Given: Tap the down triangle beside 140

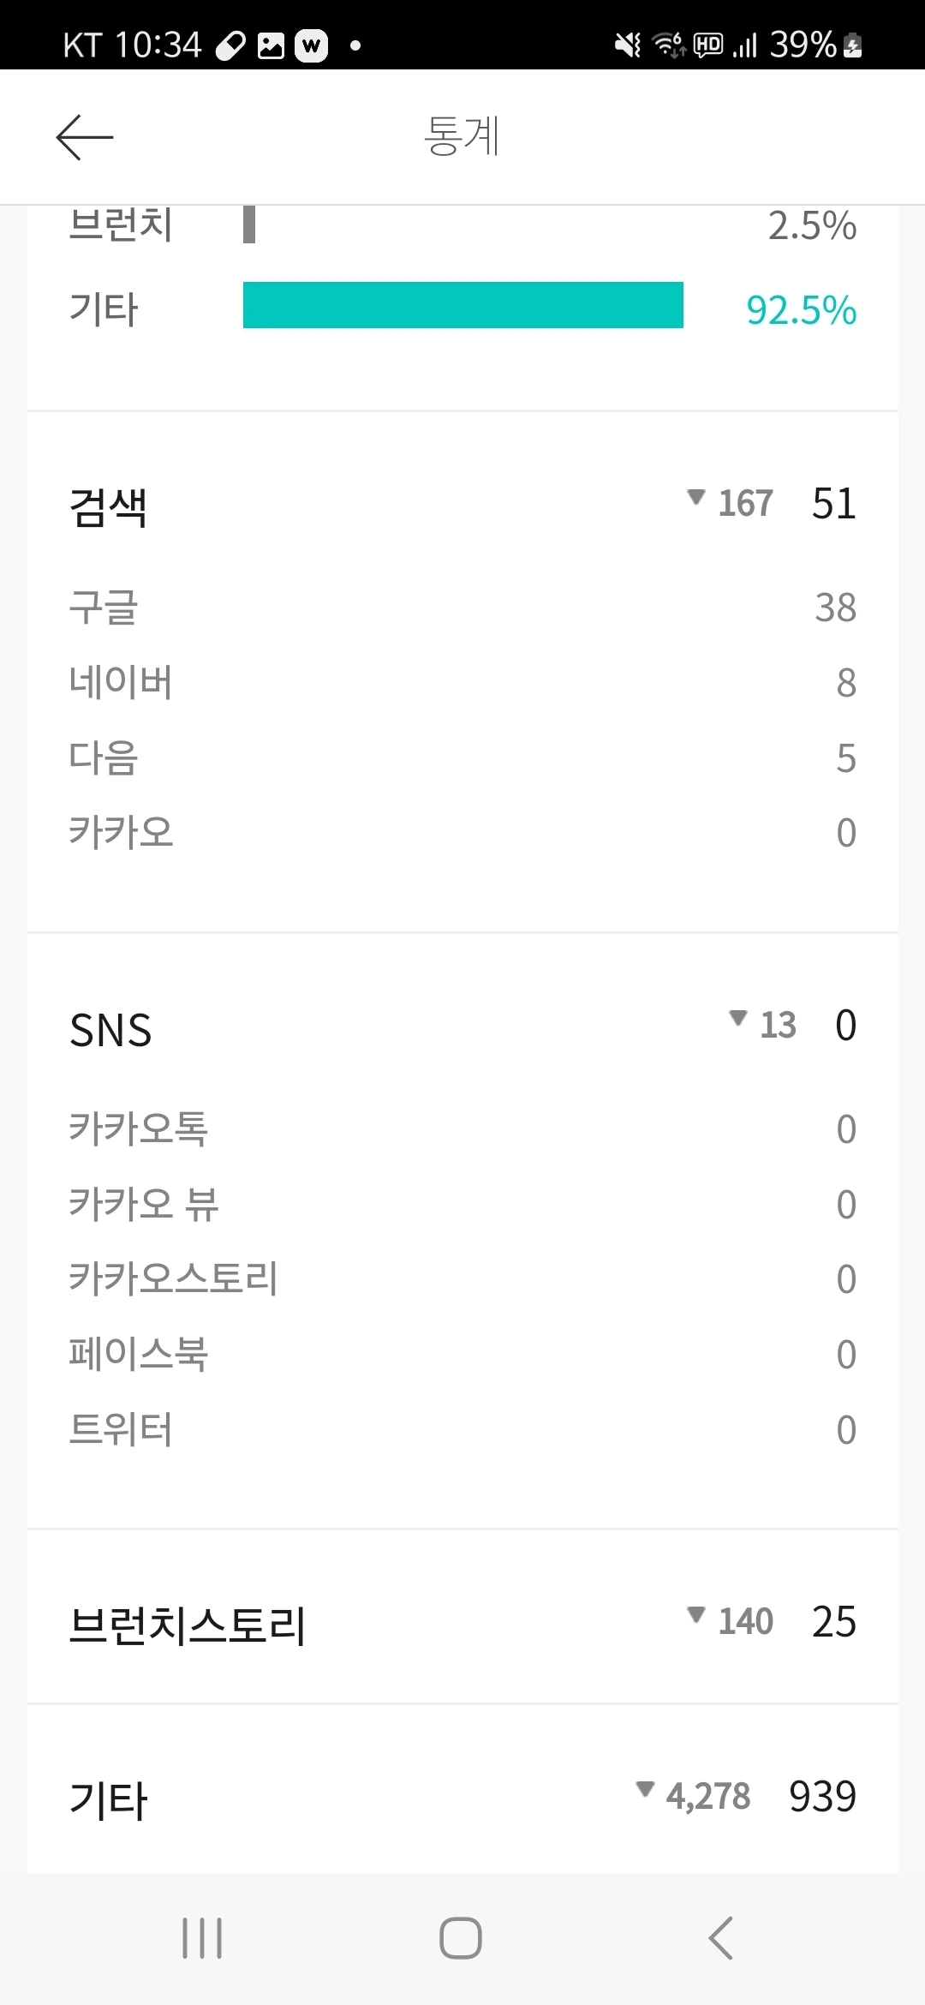Looking at the screenshot, I should [696, 1614].
